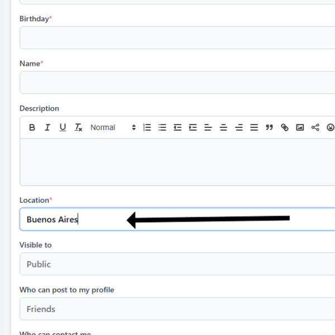Apply italic formatting in Description editor
Screen dimensions: 335x335
click(x=47, y=127)
